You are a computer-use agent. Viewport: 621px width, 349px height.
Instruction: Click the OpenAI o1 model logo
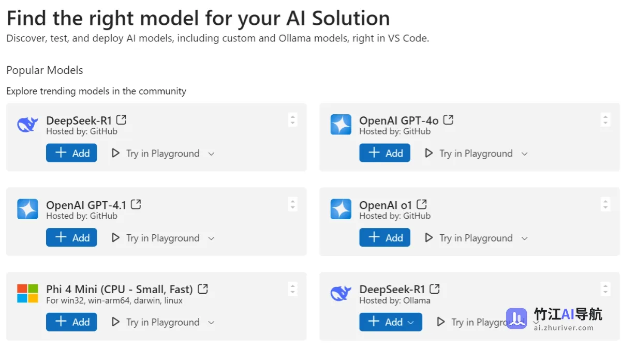341,209
